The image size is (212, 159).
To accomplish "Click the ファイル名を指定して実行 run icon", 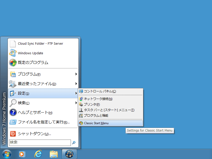I will click(x=13, y=122).
